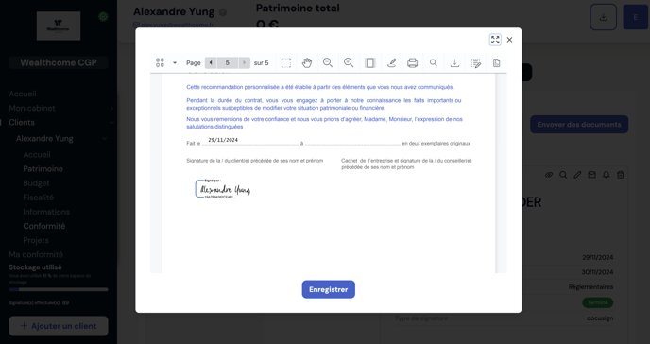The width and height of the screenshot is (650, 344).
Task: Select client Alexandre Yung in the sidebar
Action: click(44, 138)
